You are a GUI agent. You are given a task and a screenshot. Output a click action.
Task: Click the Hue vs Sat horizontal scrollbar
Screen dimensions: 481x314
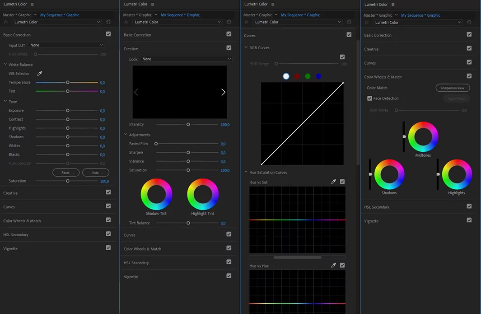(x=297, y=258)
